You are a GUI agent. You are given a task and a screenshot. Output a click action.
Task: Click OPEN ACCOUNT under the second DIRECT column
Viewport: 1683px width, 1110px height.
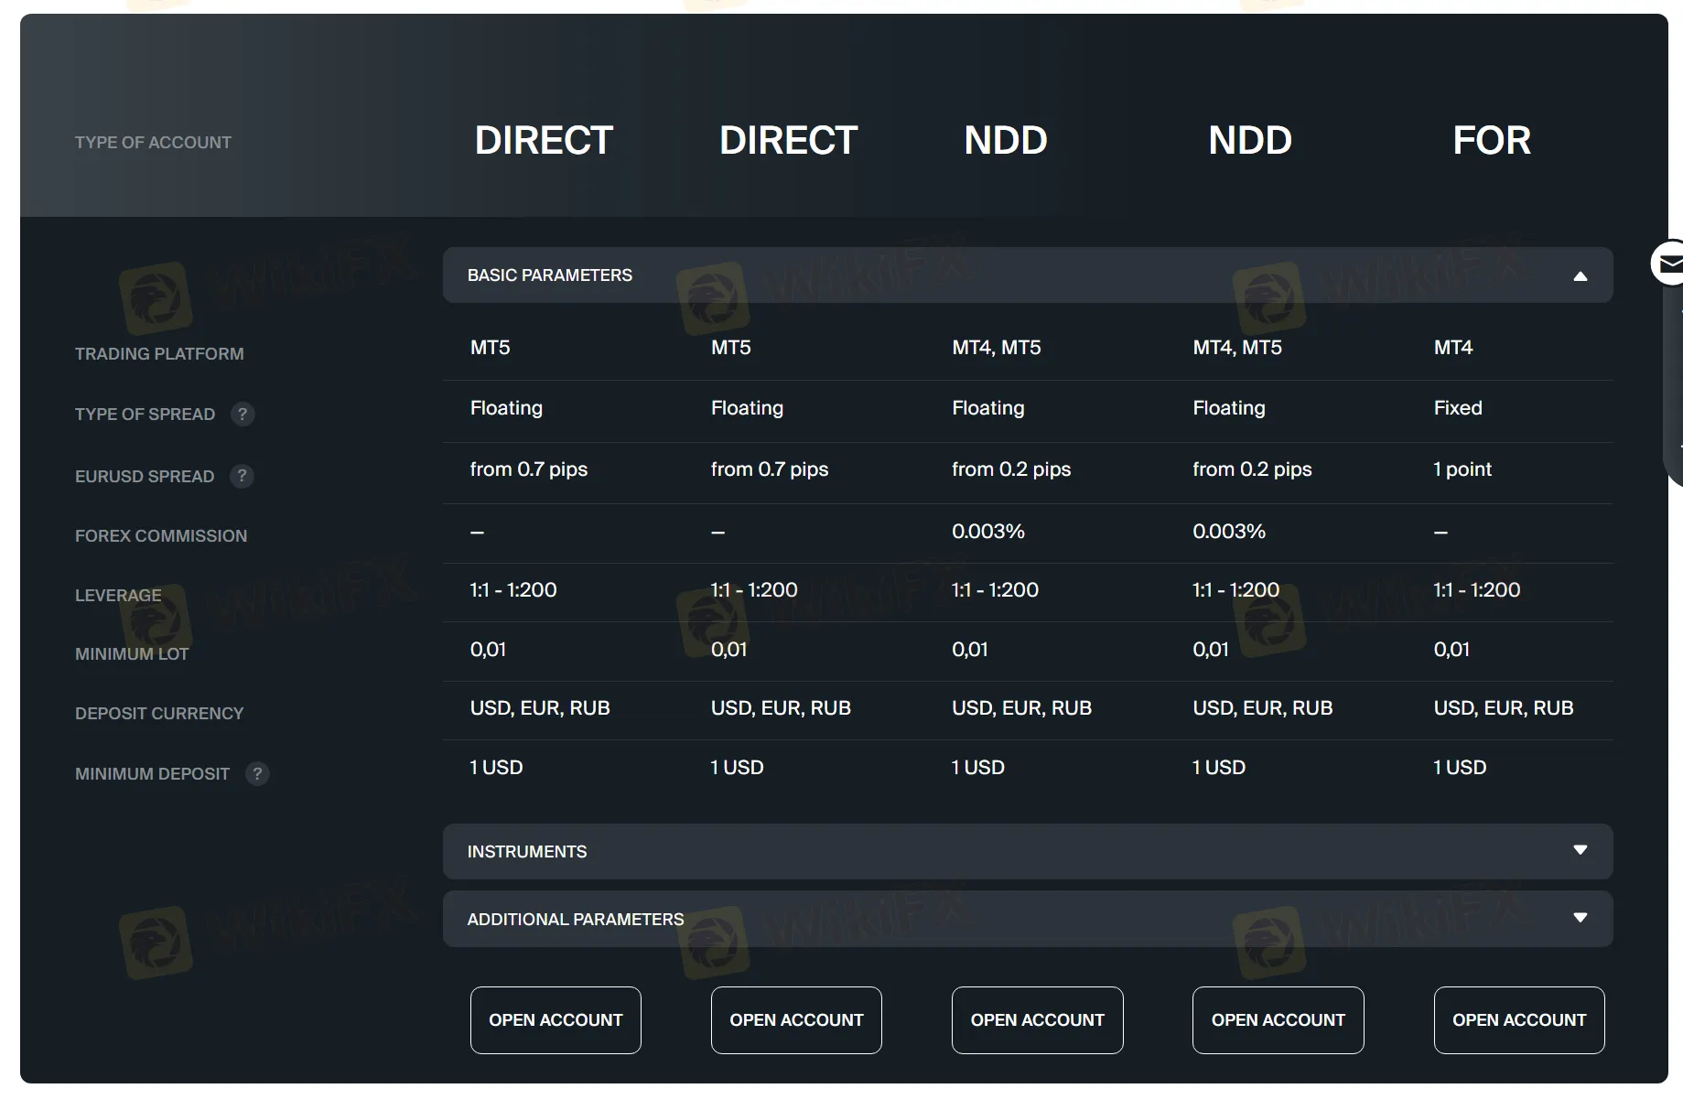[796, 1020]
